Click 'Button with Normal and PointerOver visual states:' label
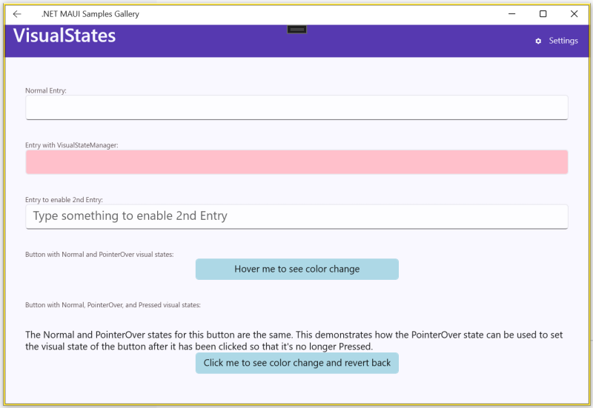593x408 pixels. pos(99,254)
